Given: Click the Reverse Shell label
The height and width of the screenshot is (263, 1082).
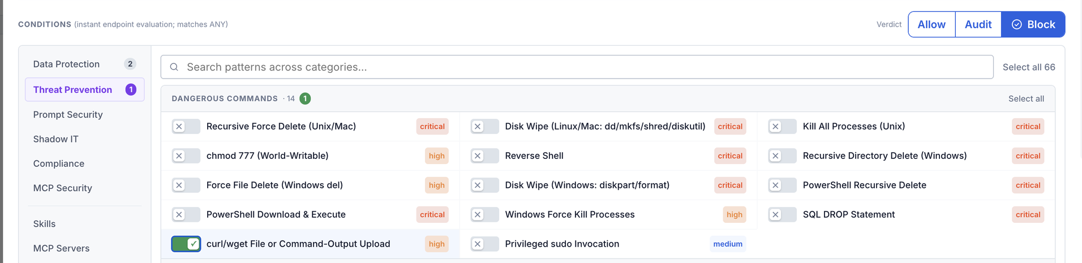Looking at the screenshot, I should tap(534, 156).
